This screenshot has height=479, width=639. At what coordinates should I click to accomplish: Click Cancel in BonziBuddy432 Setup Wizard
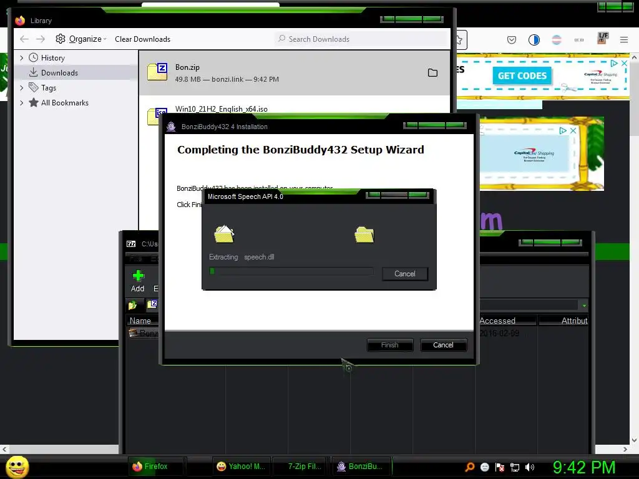pyautogui.click(x=443, y=345)
